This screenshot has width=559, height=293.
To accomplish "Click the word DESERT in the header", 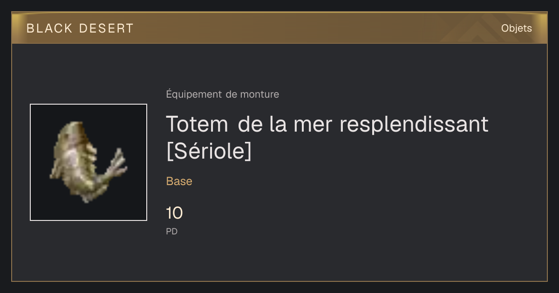I will click(106, 28).
